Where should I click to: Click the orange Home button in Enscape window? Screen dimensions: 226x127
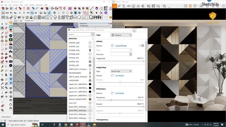pos(114,6)
